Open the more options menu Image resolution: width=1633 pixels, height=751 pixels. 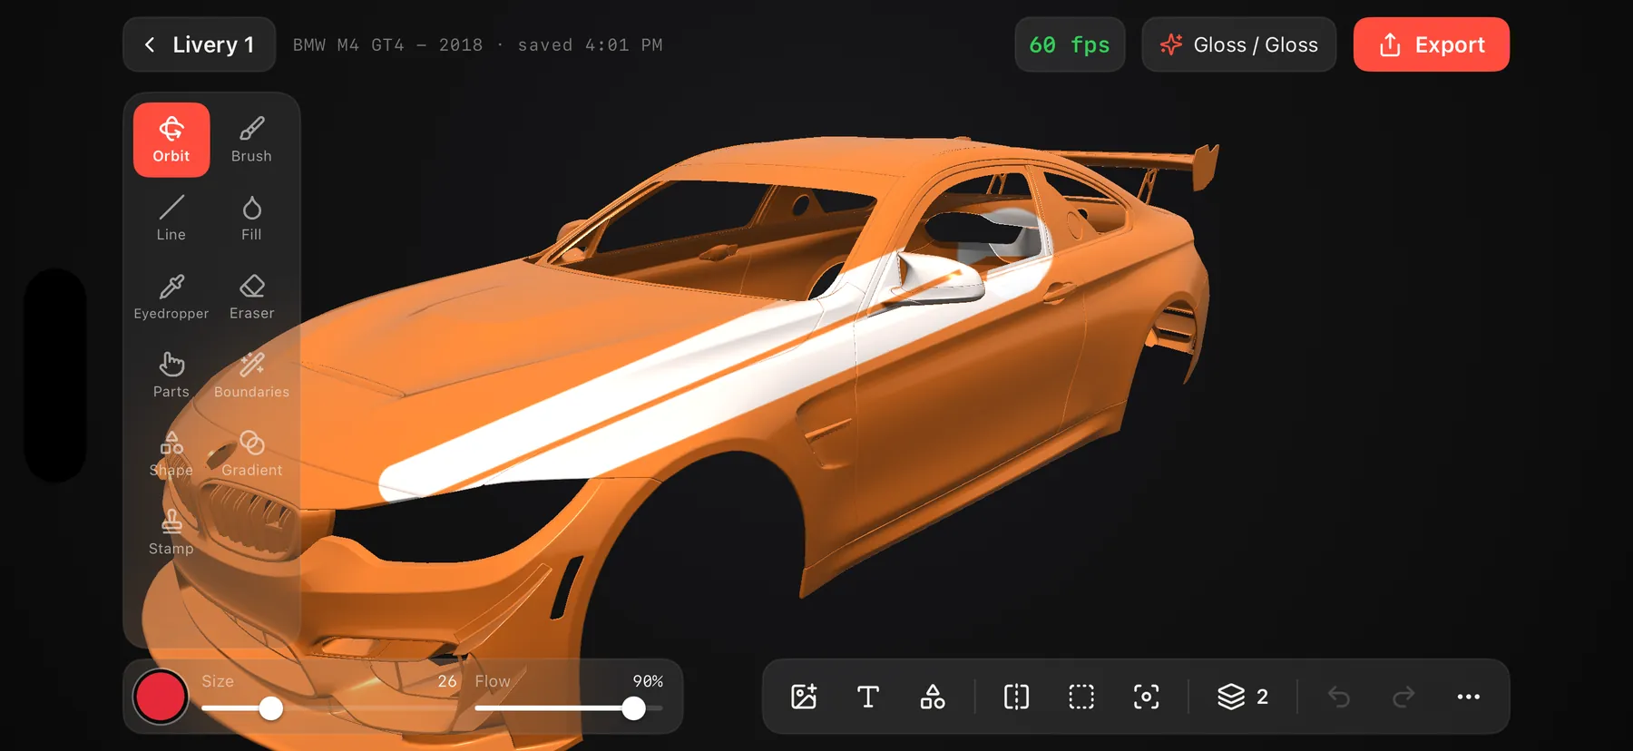(x=1469, y=697)
